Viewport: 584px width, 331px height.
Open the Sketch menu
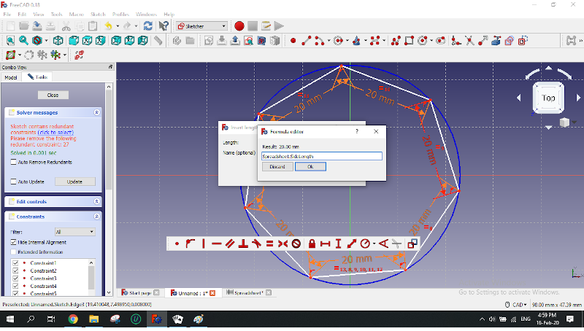coord(98,14)
